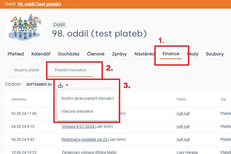Switch to Skupiny plateb sub-tab

click(27, 70)
